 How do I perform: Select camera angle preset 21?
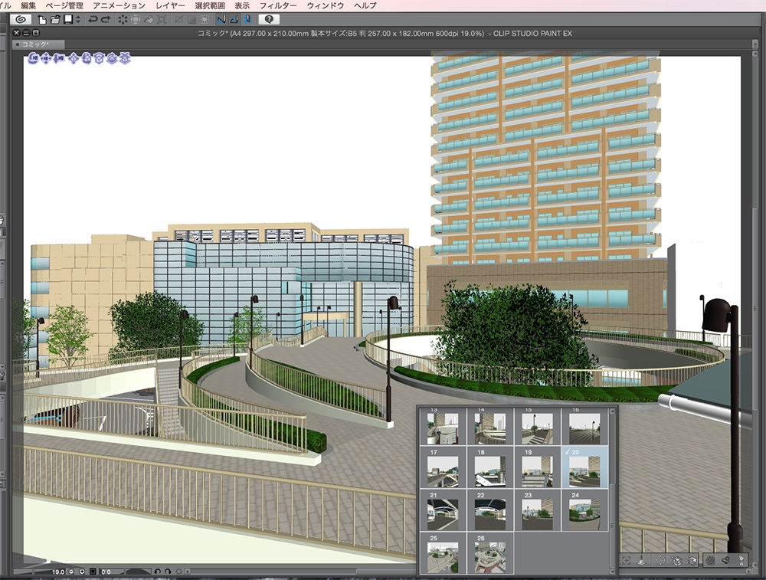pyautogui.click(x=443, y=510)
